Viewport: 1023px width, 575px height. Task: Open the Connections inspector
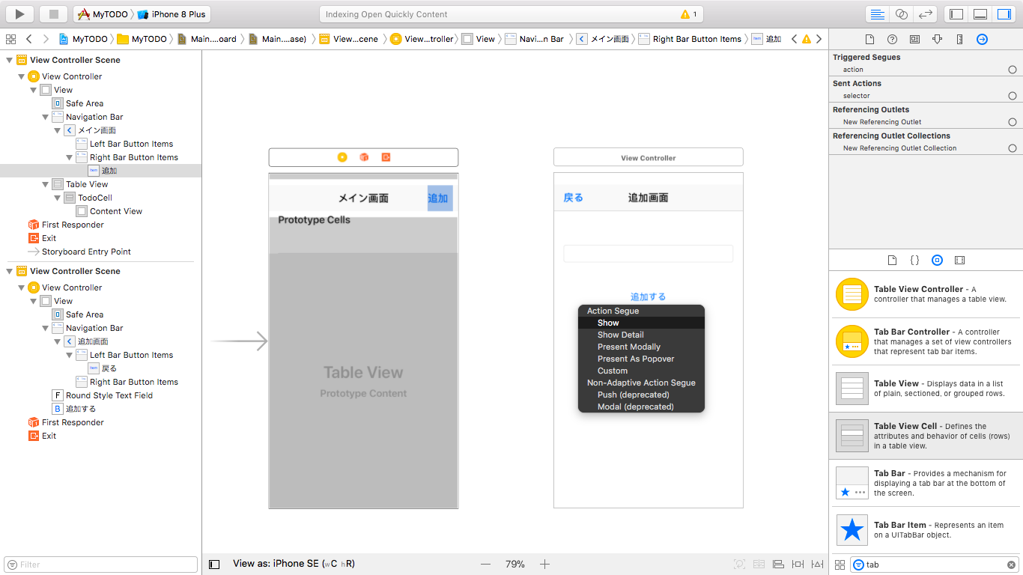coord(982,39)
